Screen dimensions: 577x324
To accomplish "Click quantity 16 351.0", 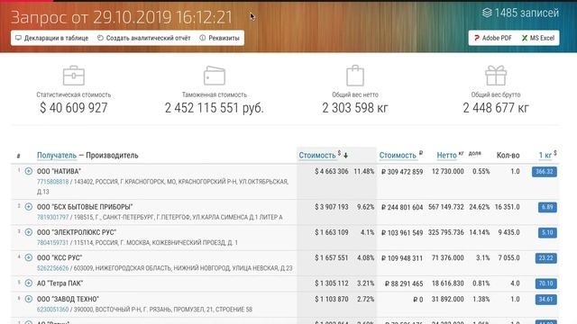I will pos(507,207).
